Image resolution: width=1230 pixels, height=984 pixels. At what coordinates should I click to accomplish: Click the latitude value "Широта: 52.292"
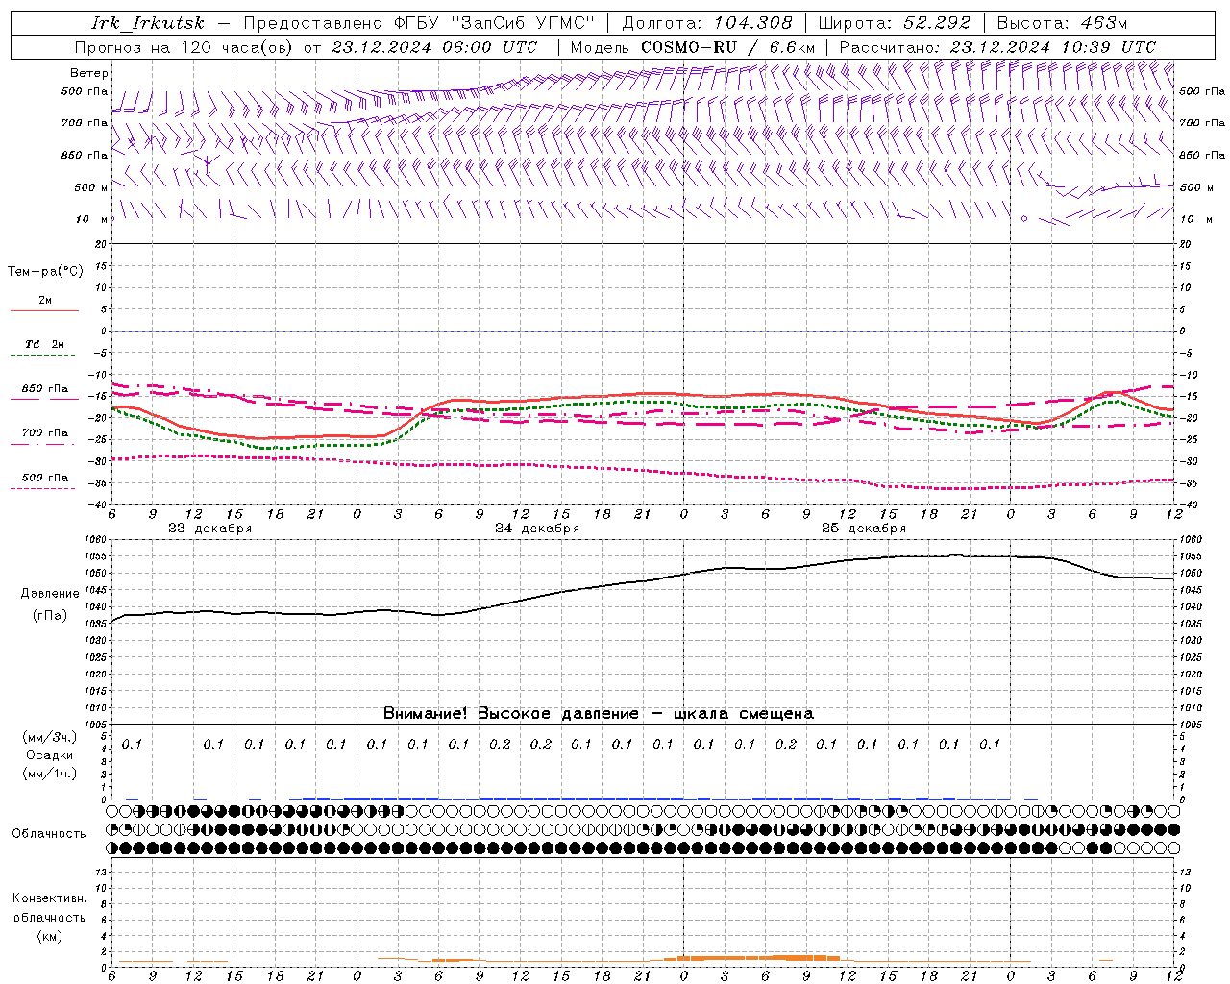coord(895,23)
